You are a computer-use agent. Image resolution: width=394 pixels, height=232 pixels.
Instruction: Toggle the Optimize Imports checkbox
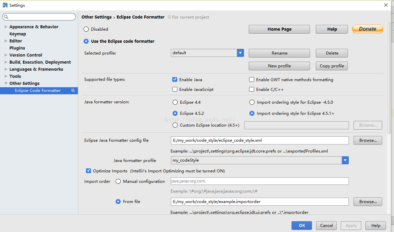tap(88, 171)
